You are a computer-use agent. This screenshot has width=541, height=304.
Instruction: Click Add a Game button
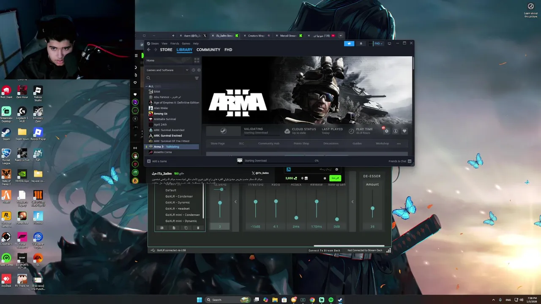(x=157, y=161)
